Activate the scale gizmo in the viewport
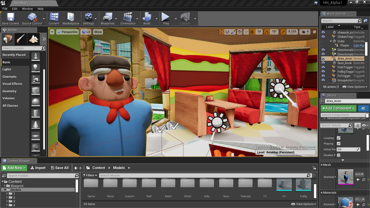 (x=233, y=32)
